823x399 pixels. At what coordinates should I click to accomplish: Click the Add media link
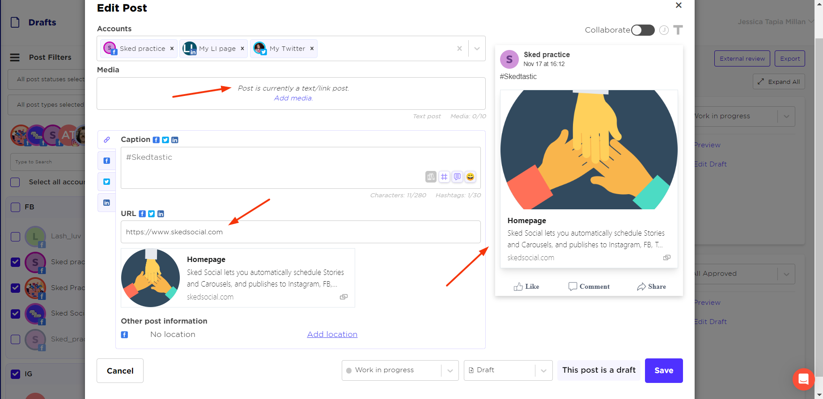click(x=293, y=98)
